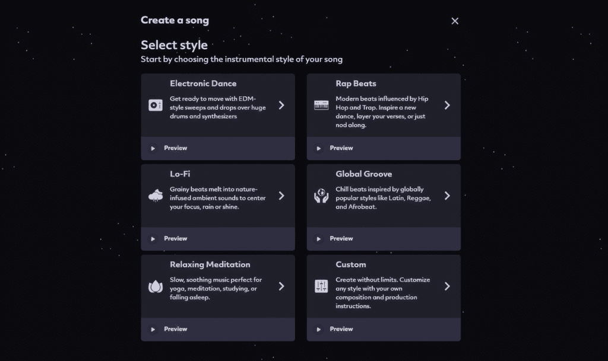The height and width of the screenshot is (361, 608).
Task: Click the Relaxing Meditation lotus icon
Action: 156,286
